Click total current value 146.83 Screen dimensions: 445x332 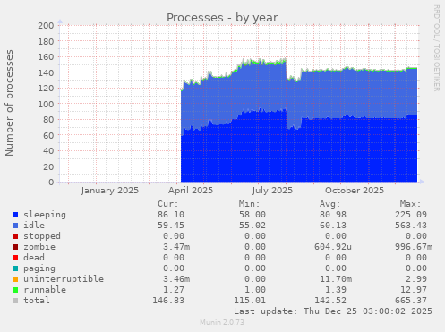coord(168,301)
